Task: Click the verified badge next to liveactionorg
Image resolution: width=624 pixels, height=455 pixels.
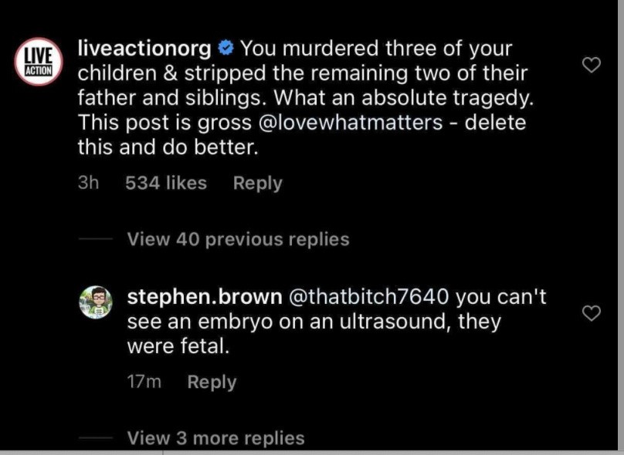Action: (225, 49)
